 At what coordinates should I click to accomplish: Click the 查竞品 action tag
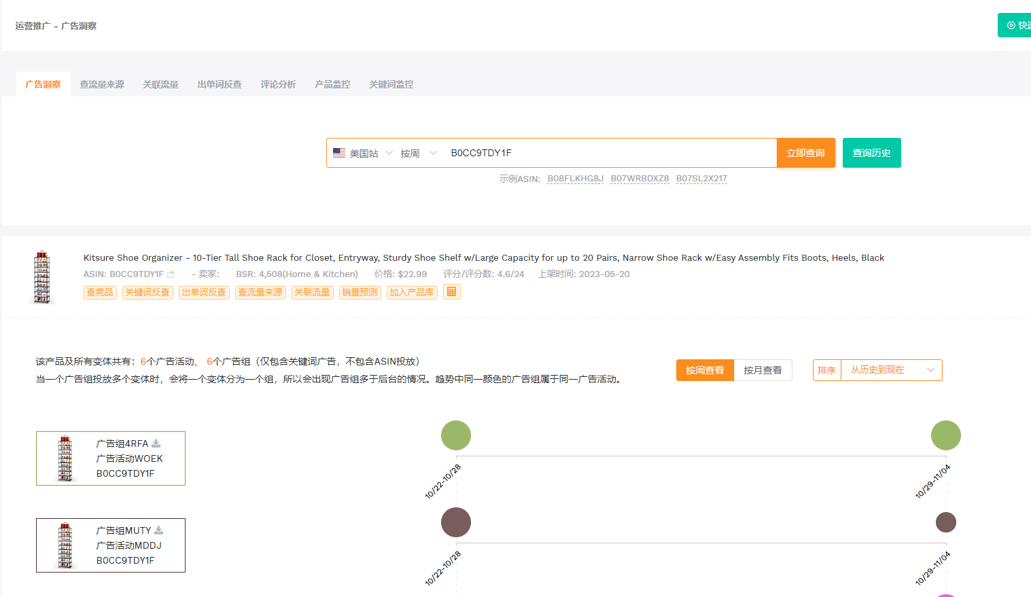pyautogui.click(x=99, y=292)
